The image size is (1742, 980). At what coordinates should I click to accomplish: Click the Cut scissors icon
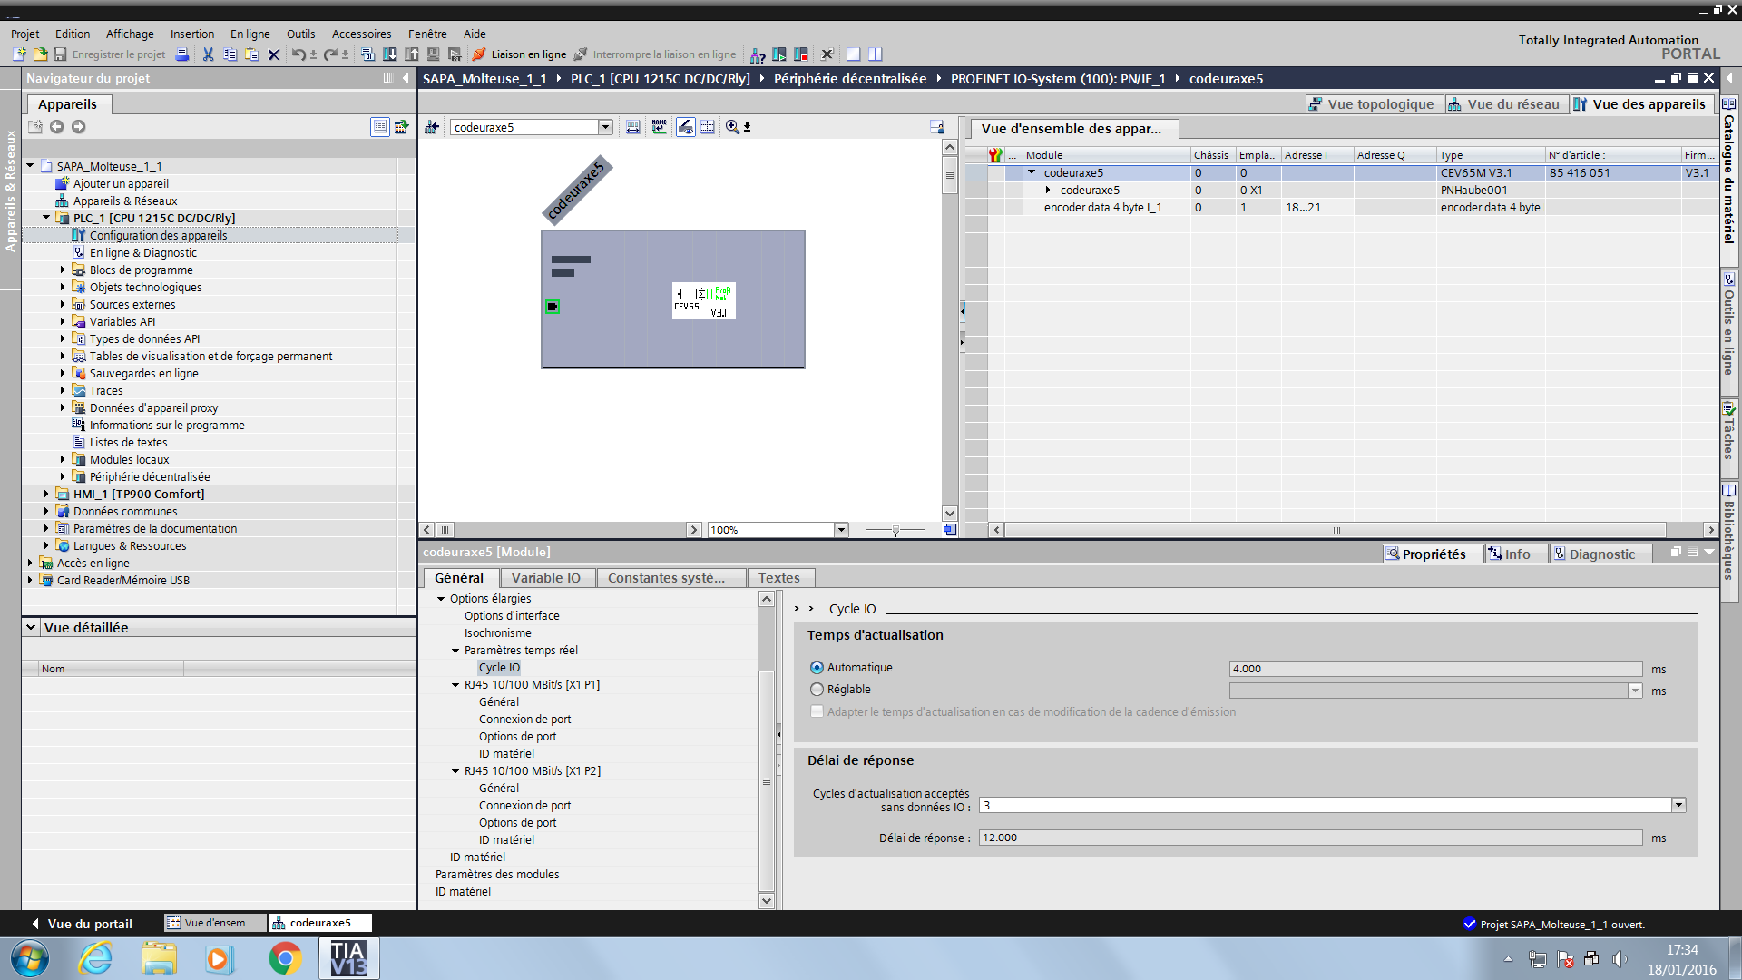tap(208, 54)
